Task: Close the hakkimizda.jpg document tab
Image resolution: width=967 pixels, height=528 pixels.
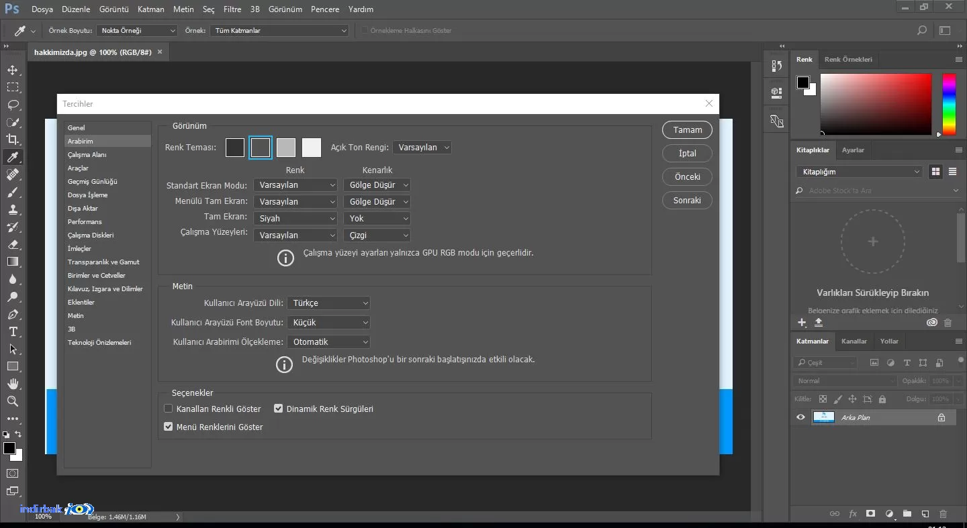Action: pyautogui.click(x=160, y=52)
